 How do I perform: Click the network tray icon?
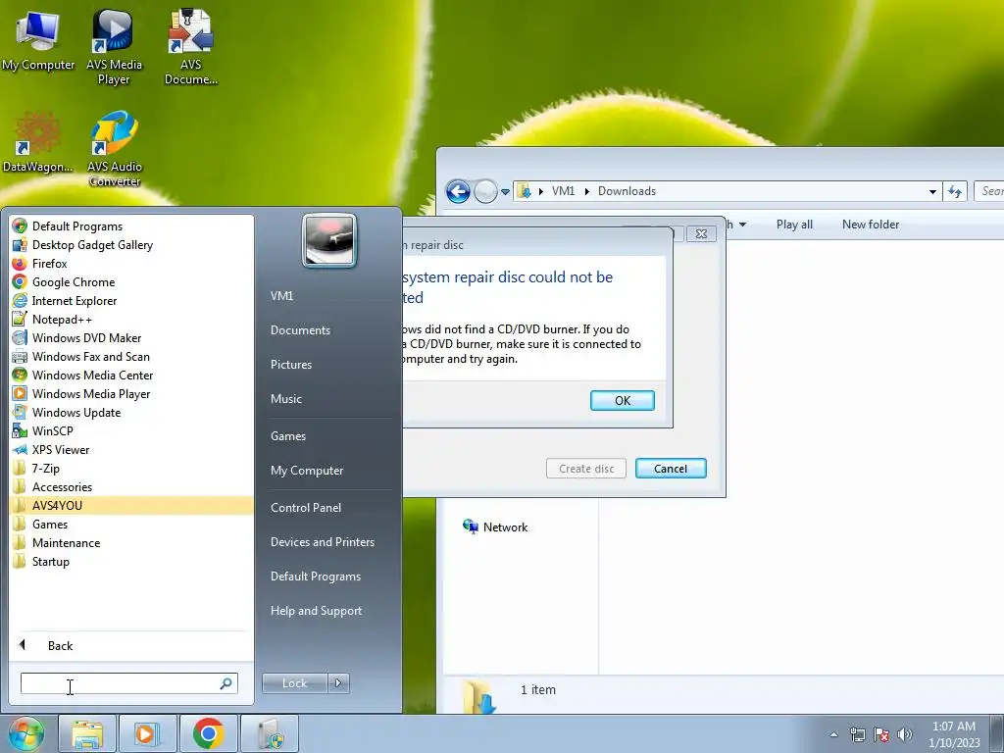(x=857, y=734)
